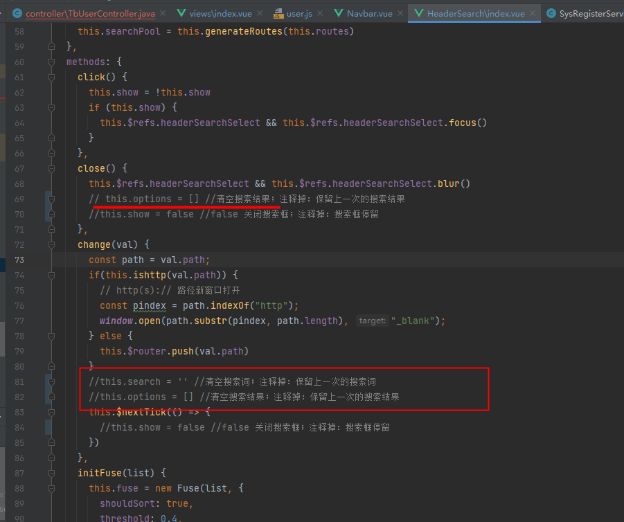Collapse the ishttp if block at line 74
Screen dimensions: 624x522
tap(51, 276)
